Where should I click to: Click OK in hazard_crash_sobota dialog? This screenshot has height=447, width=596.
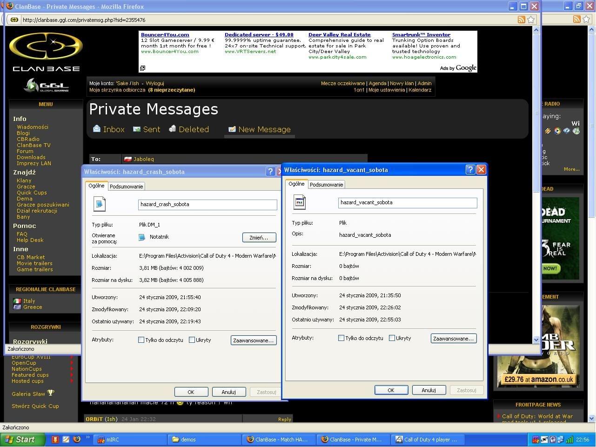click(191, 392)
